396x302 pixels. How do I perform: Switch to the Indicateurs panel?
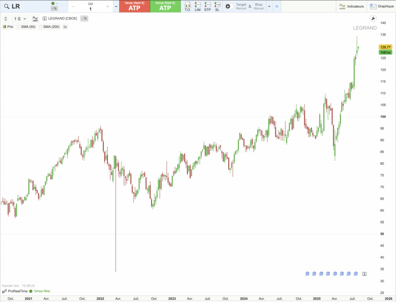click(351, 6)
